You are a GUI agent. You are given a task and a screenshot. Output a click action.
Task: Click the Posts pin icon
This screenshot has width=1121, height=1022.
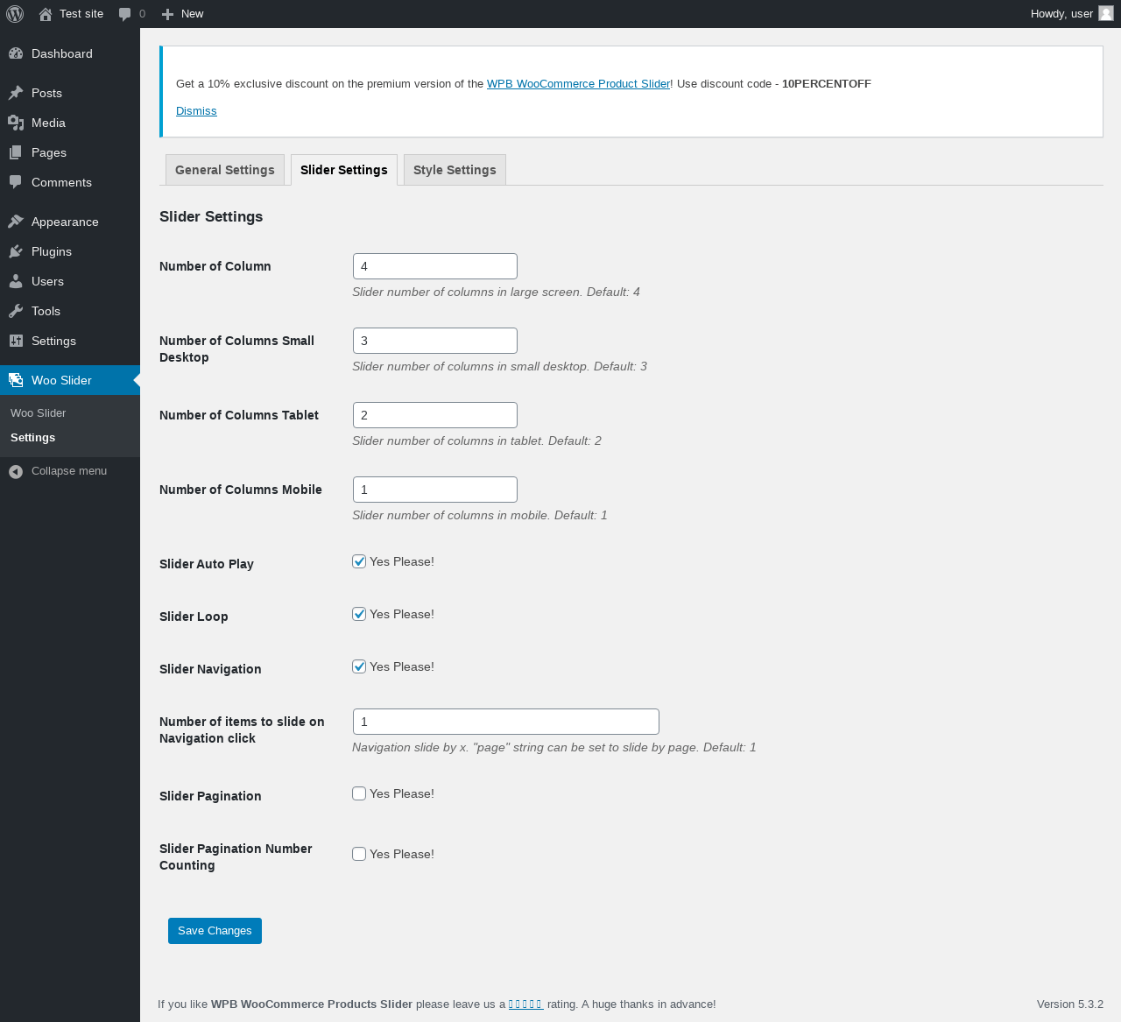[16, 93]
